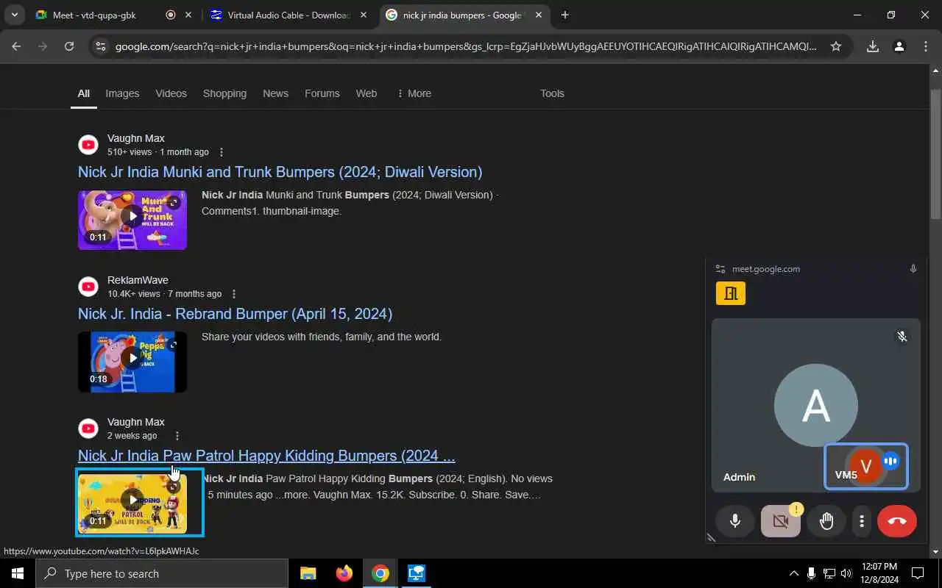Select the Forums search filter
The height and width of the screenshot is (588, 942).
tap(322, 93)
